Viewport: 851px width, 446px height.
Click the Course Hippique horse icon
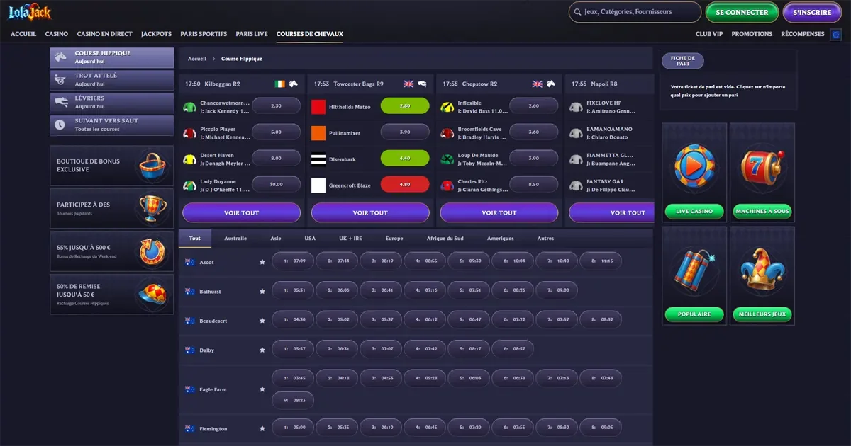(62, 57)
